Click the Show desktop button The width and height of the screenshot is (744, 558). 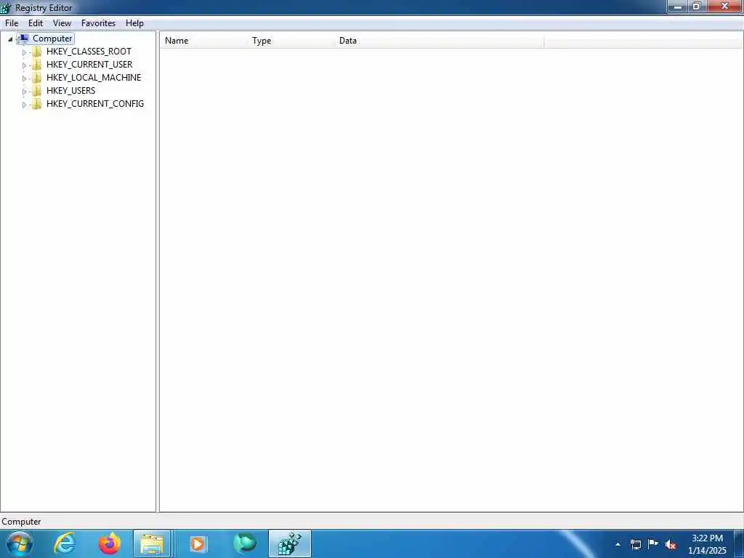[x=739, y=543]
